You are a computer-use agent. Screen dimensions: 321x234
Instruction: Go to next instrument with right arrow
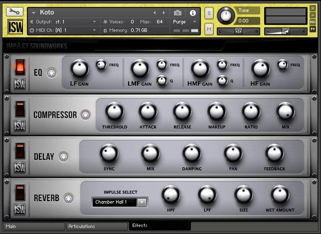164,13
